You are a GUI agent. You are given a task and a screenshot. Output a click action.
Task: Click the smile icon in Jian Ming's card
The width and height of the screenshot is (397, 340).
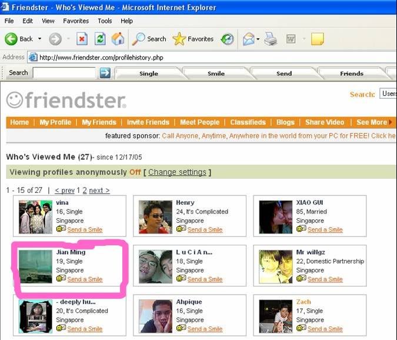pyautogui.click(x=61, y=278)
